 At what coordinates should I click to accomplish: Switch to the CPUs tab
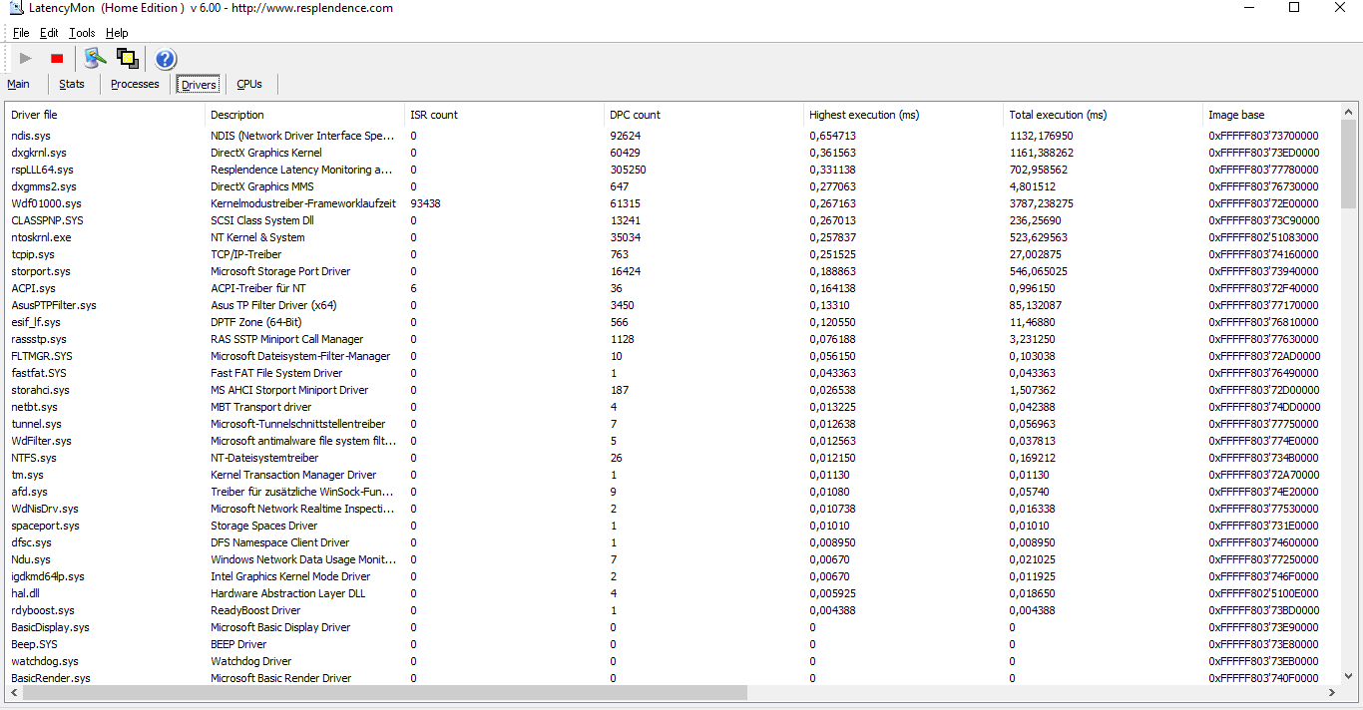pyautogui.click(x=249, y=85)
